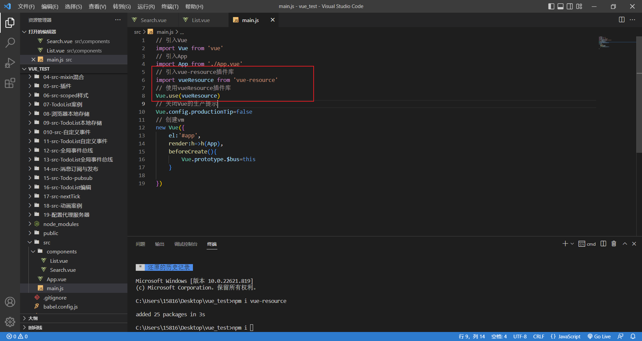Kill the terminal with trash icon

coord(614,244)
